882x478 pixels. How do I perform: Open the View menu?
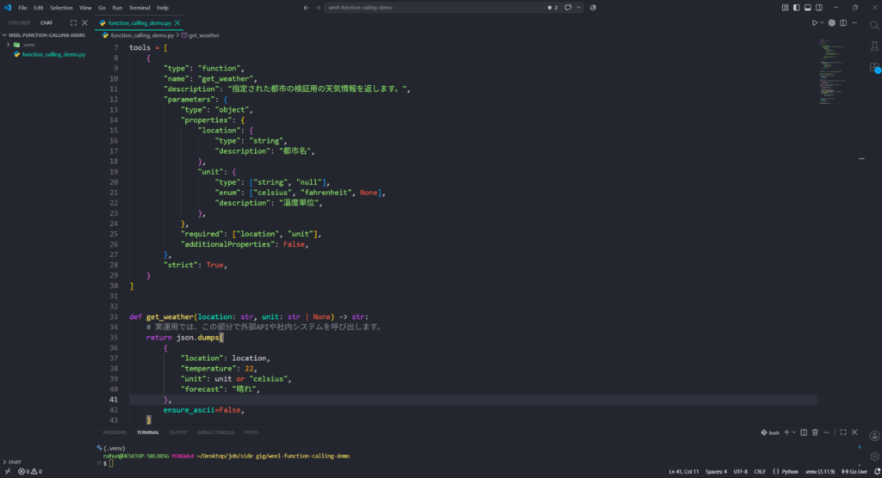click(x=85, y=8)
